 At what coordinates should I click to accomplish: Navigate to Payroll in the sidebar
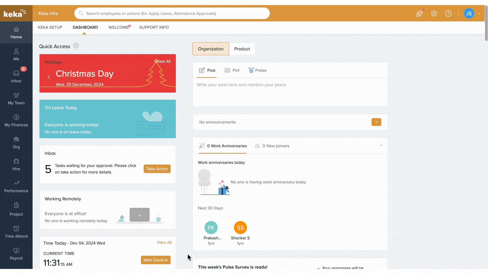16,254
